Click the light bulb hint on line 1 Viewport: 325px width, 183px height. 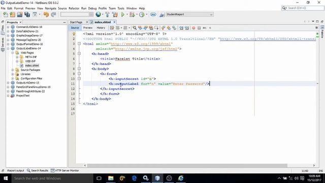(74, 34)
